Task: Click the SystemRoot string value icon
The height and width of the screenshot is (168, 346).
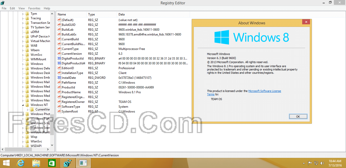Action: point(59,111)
